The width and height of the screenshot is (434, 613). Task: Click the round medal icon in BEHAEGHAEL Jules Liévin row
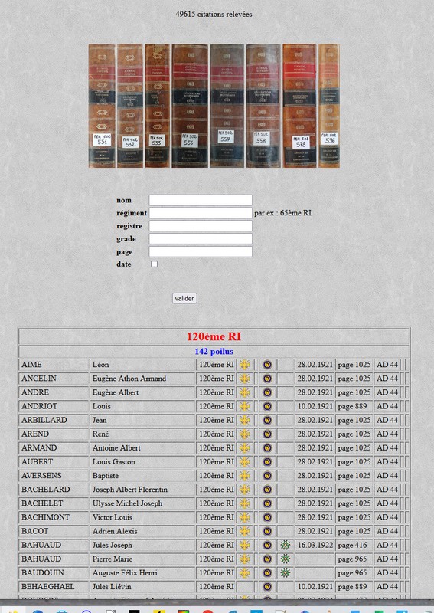click(267, 586)
